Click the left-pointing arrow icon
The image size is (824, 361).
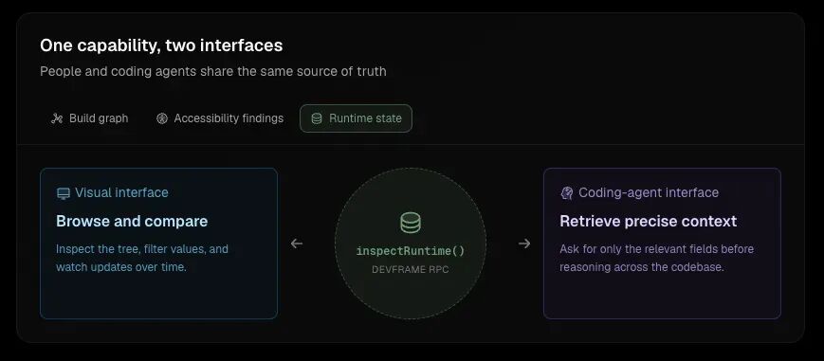point(297,244)
